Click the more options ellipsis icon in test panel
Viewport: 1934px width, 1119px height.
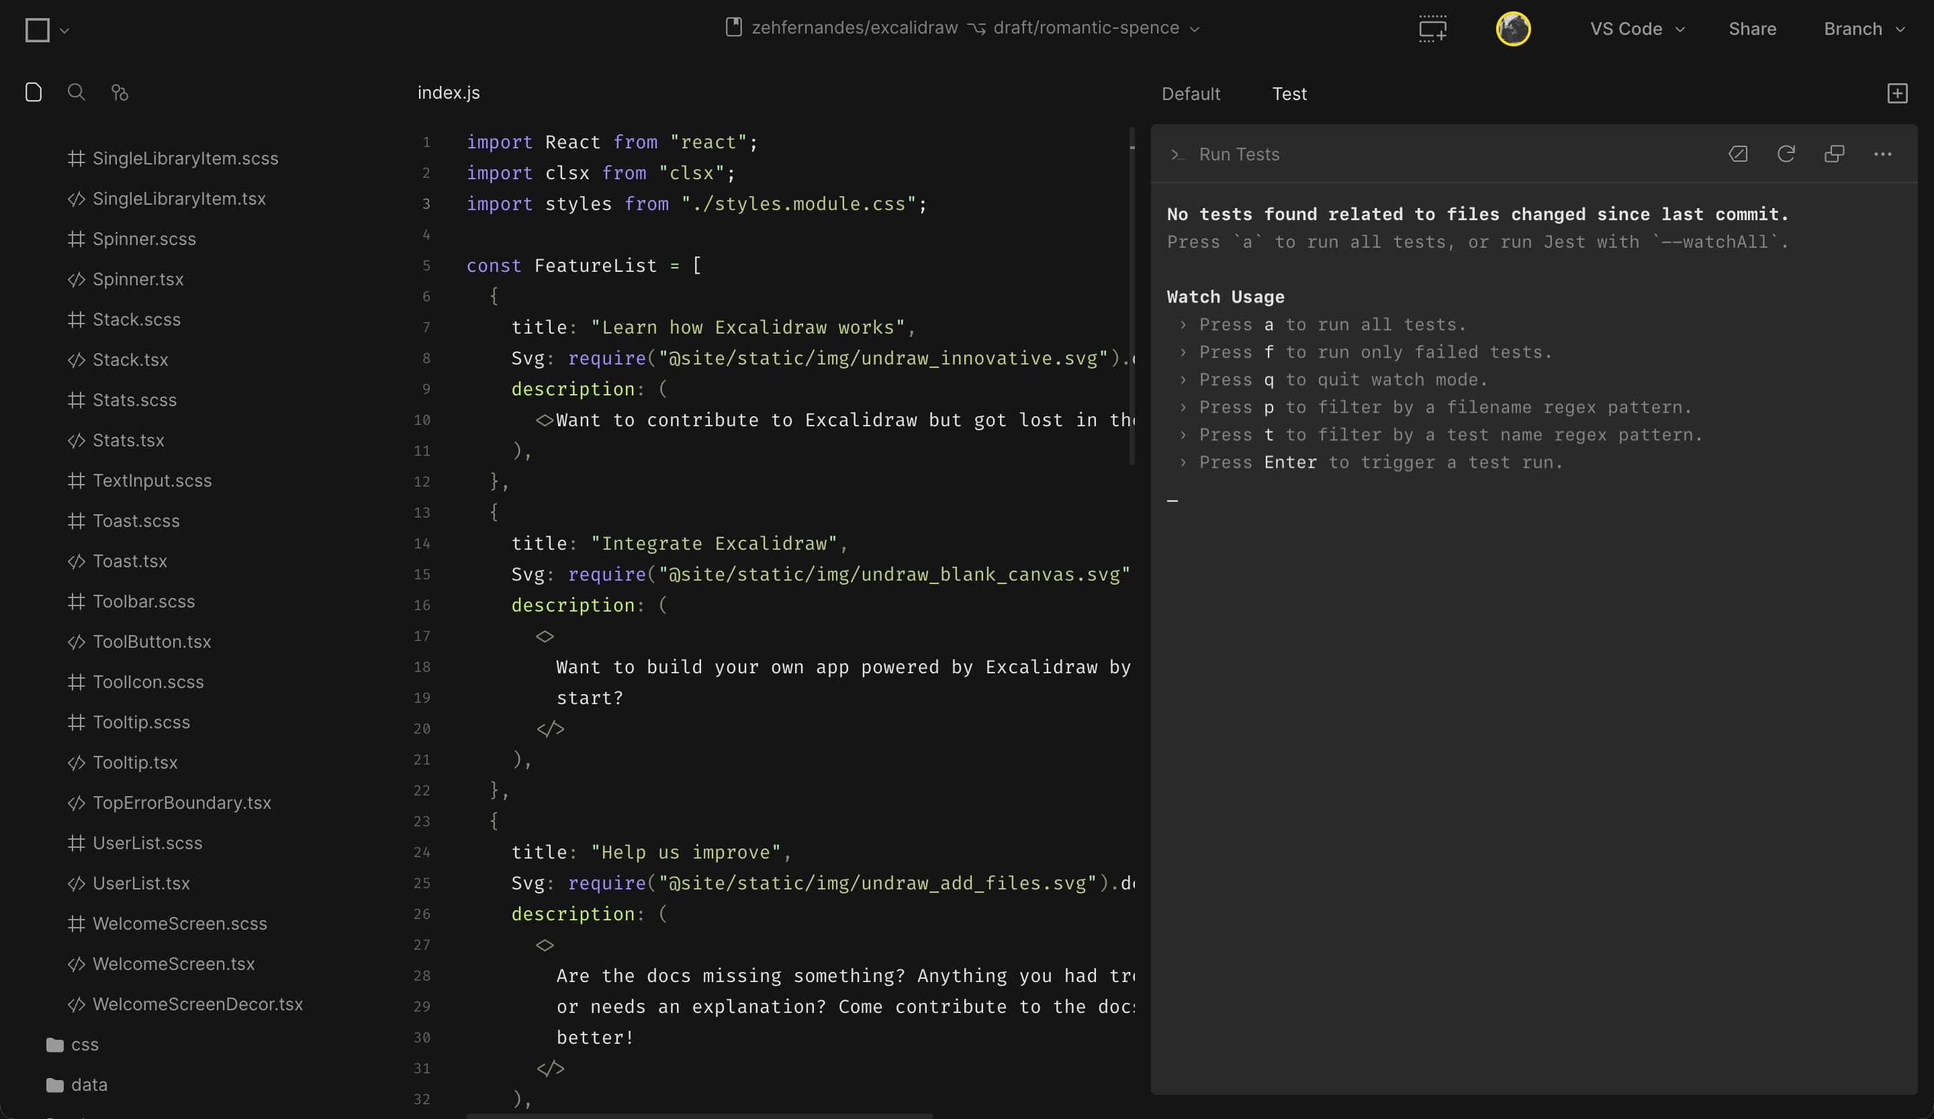[1882, 153]
